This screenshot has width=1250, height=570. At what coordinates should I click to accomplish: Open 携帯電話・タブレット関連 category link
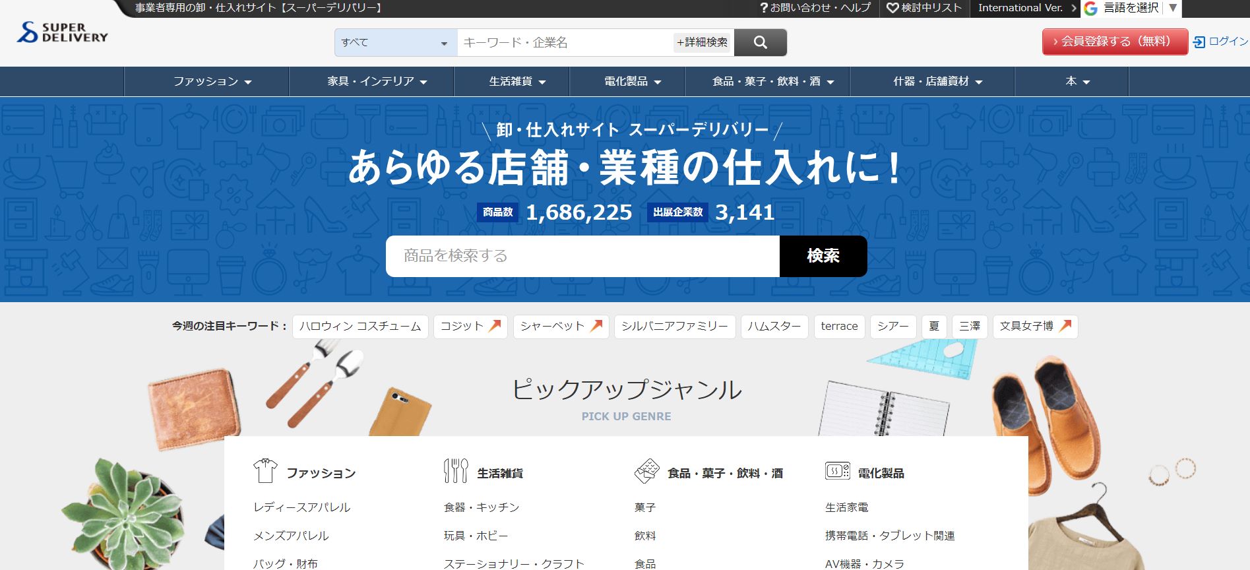point(890,536)
